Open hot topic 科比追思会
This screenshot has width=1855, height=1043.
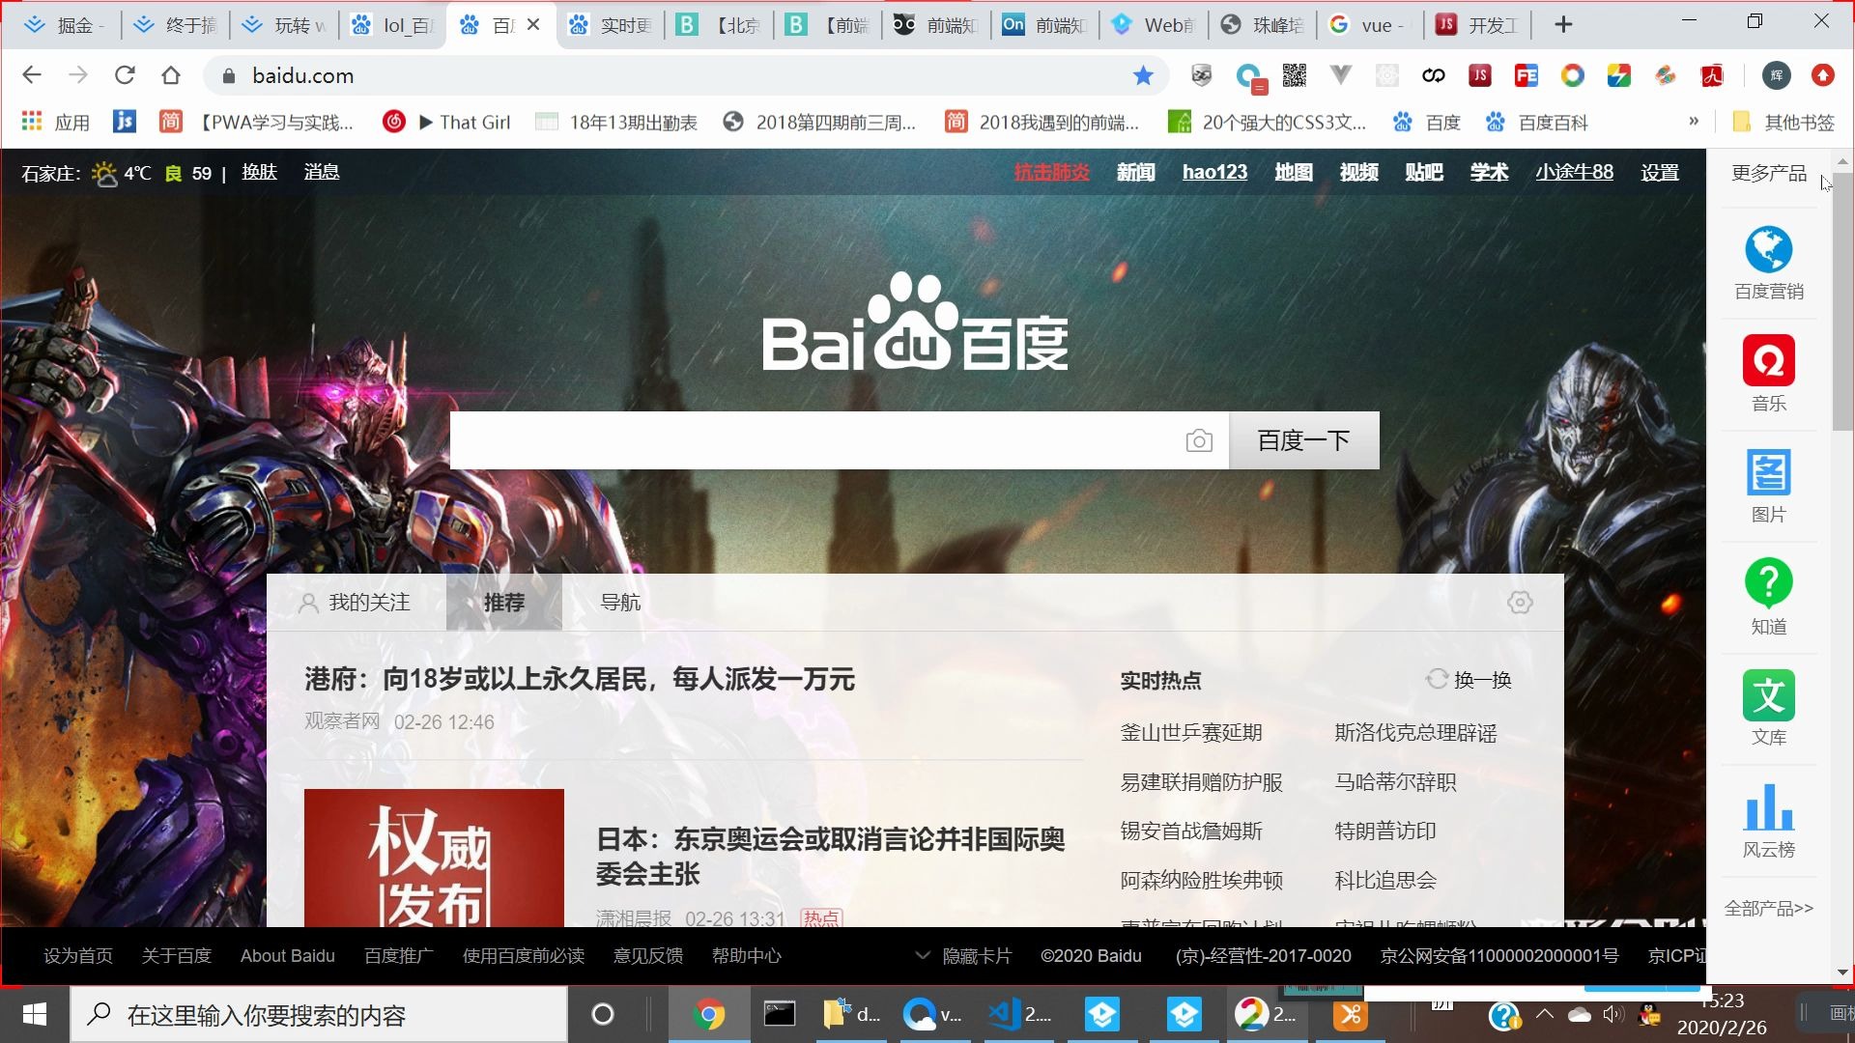pos(1384,881)
